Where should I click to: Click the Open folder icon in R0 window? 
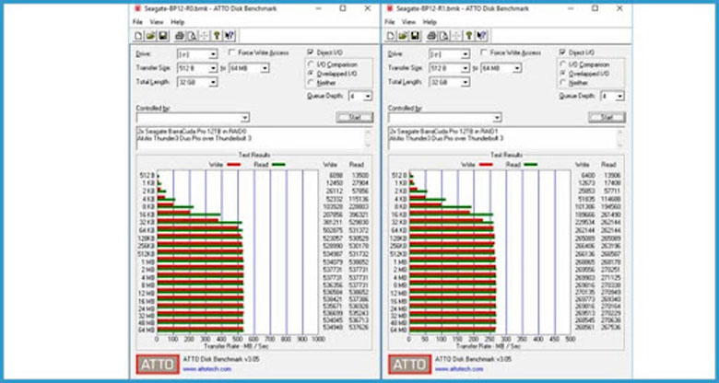150,36
